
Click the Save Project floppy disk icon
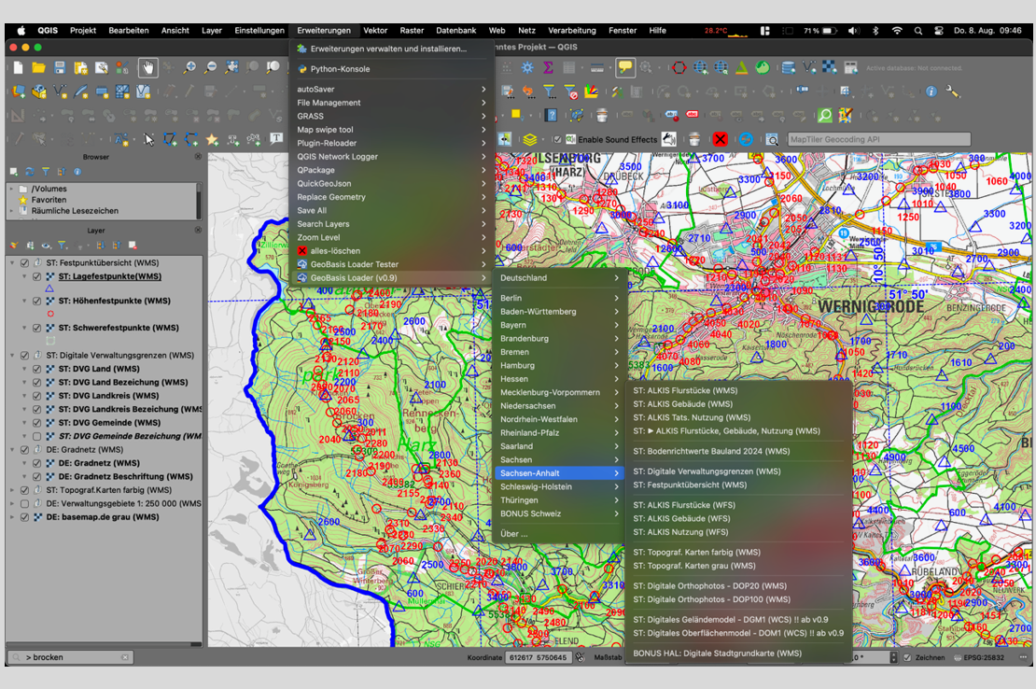pyautogui.click(x=60, y=67)
